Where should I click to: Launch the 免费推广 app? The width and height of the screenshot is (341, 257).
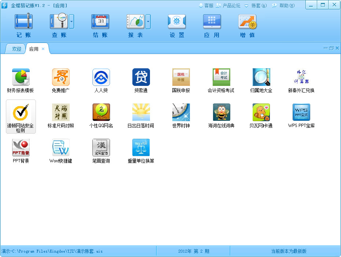tap(60, 80)
